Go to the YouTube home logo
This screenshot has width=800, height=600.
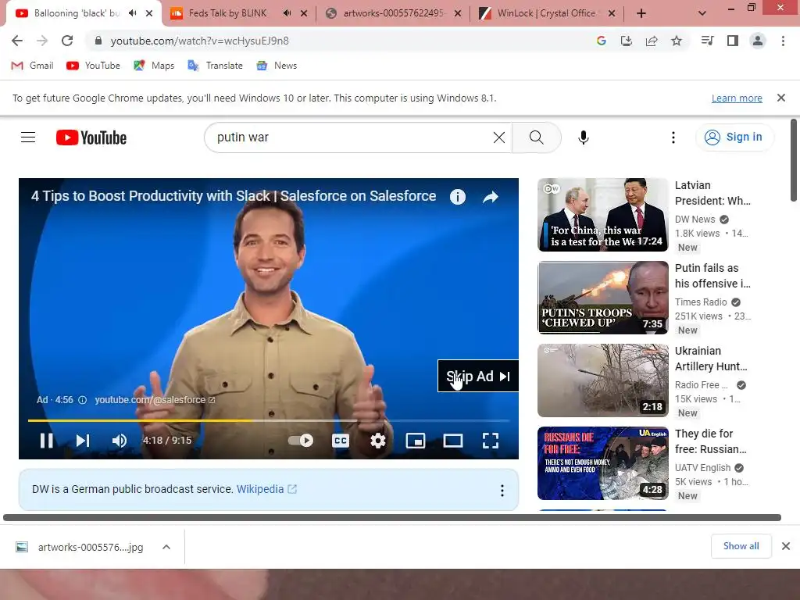[x=91, y=137]
